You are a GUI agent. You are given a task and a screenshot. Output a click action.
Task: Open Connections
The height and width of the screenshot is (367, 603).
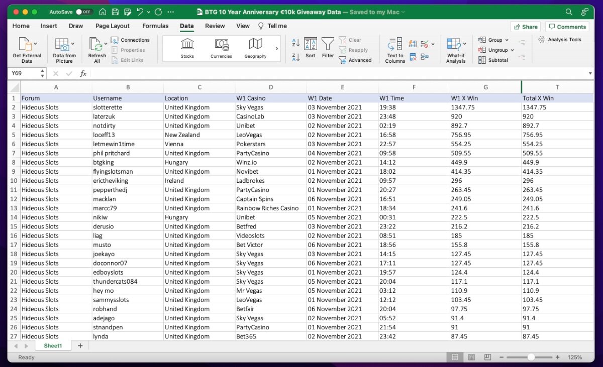pyautogui.click(x=130, y=40)
